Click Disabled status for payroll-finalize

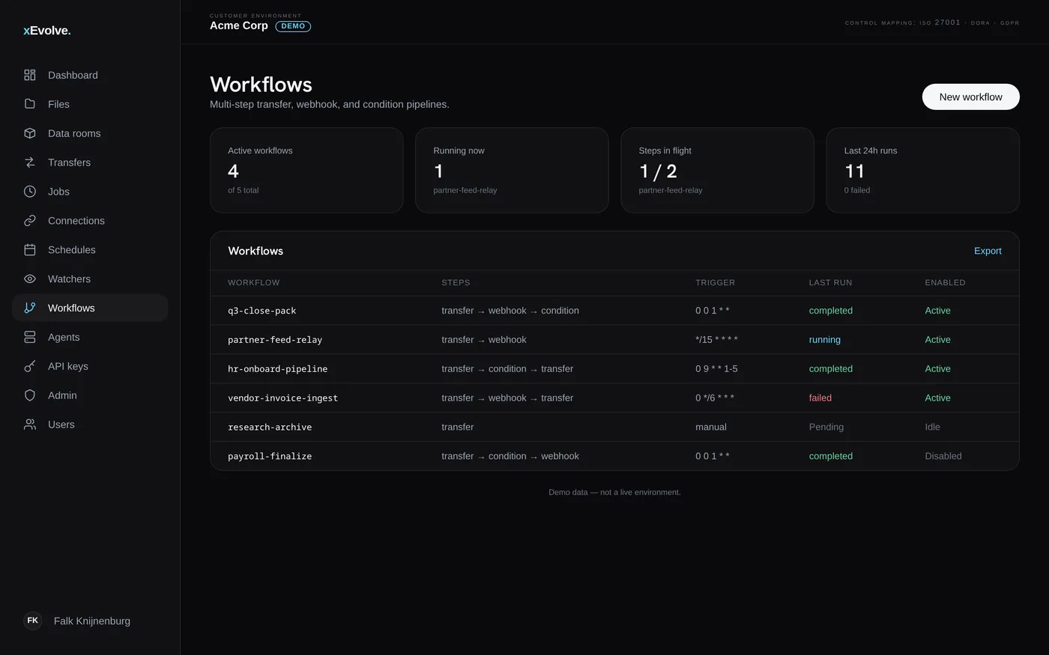(943, 457)
